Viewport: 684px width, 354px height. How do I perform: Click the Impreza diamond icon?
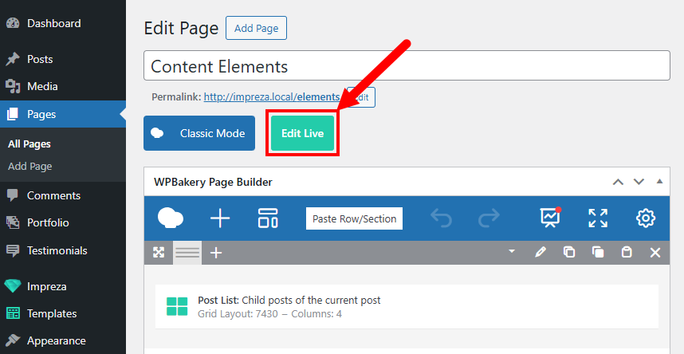pyautogui.click(x=13, y=286)
